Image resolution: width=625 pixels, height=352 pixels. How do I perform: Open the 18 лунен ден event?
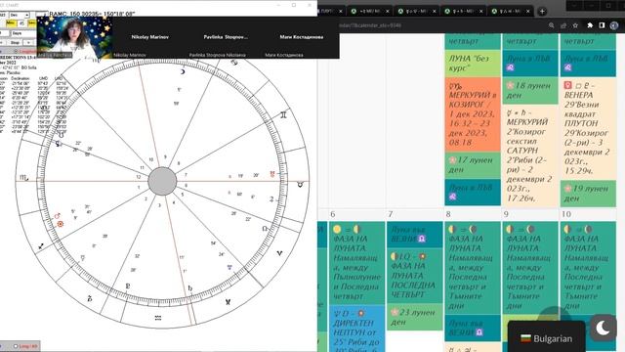530,91
